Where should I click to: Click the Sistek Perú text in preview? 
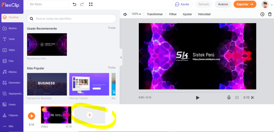(203, 54)
